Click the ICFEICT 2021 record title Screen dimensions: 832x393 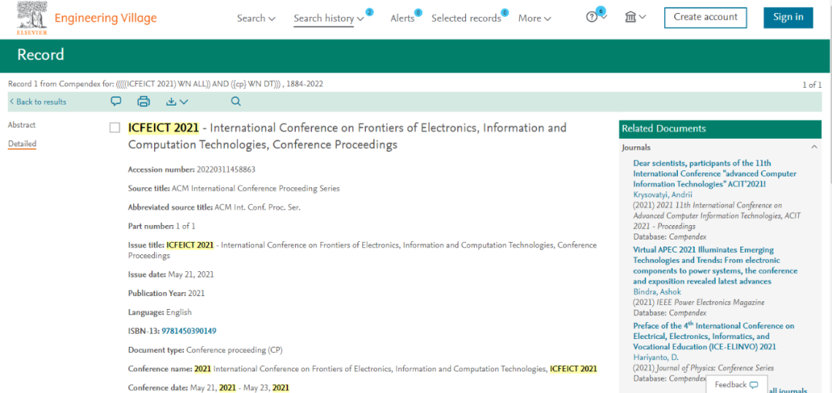click(x=347, y=136)
